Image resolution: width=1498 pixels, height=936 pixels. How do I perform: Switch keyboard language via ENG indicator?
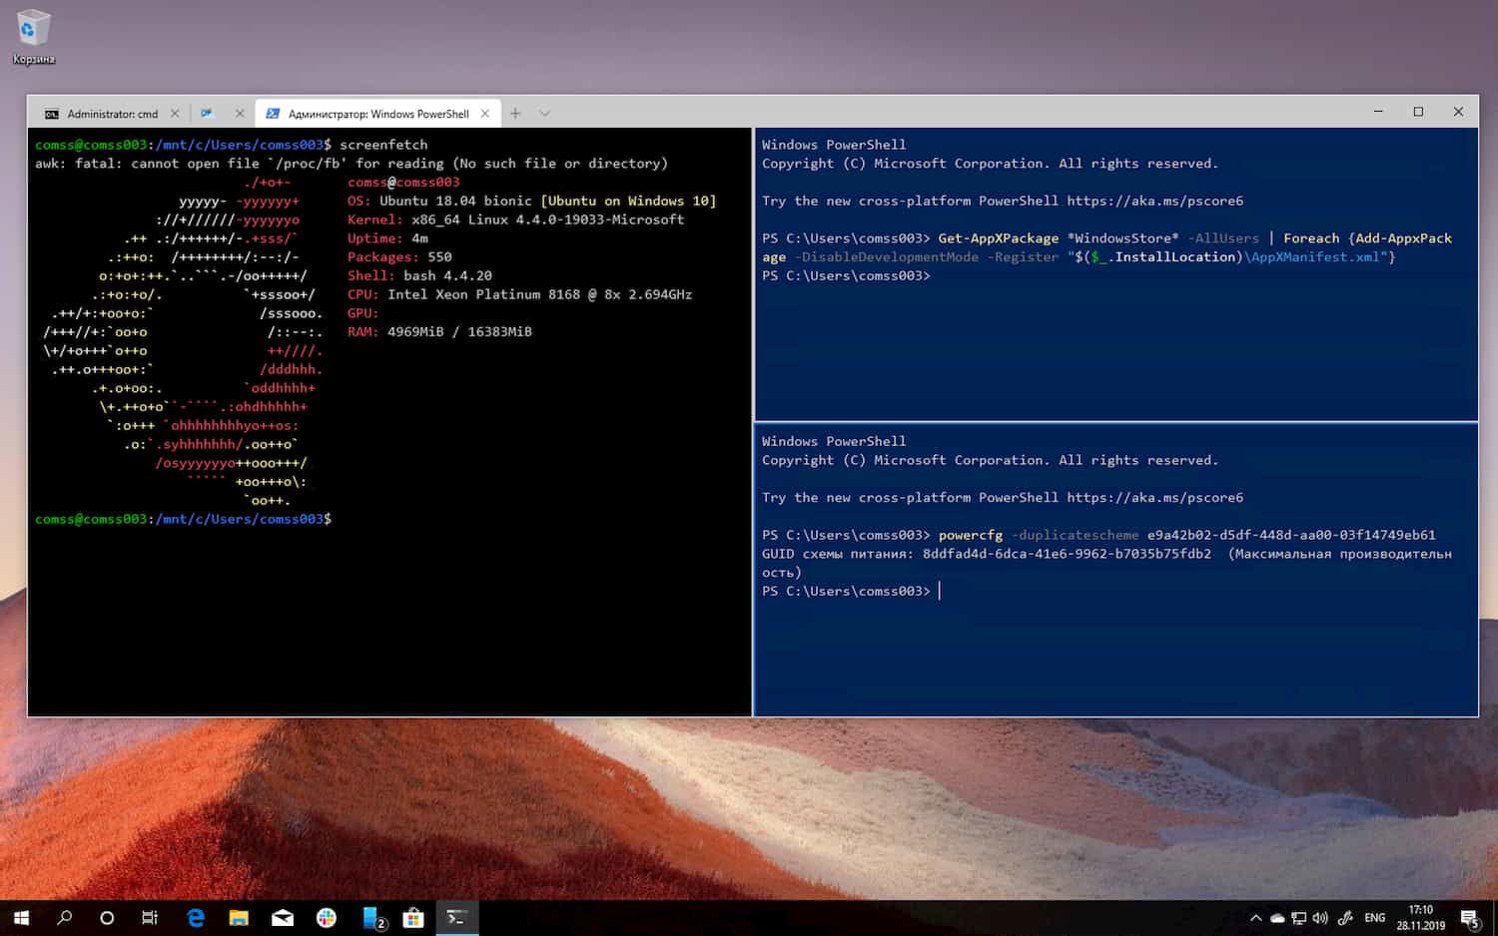pyautogui.click(x=1374, y=917)
